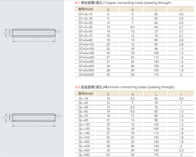The image size is (196, 157).
Task: Select the d value 5.5 for GL-16
Action: coord(132,98)
